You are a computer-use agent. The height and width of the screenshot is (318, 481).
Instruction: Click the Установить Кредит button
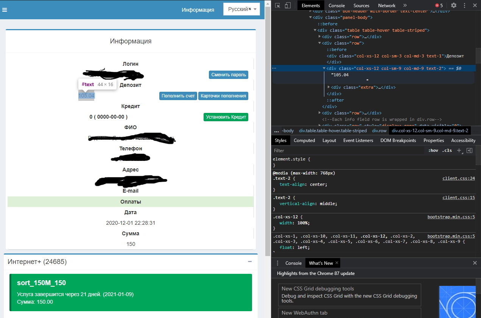tap(226, 117)
